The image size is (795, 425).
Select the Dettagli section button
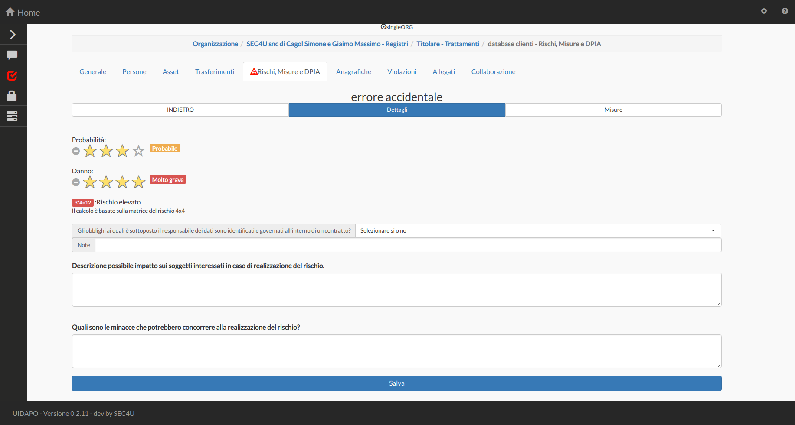click(397, 110)
